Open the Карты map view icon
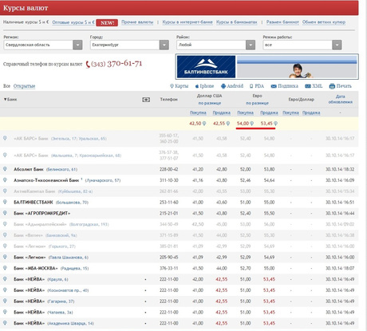The height and width of the screenshot is (331, 367). 172,86
